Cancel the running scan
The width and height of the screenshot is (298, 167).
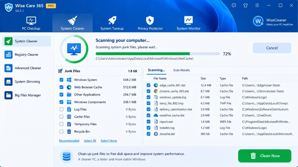[x=272, y=48]
